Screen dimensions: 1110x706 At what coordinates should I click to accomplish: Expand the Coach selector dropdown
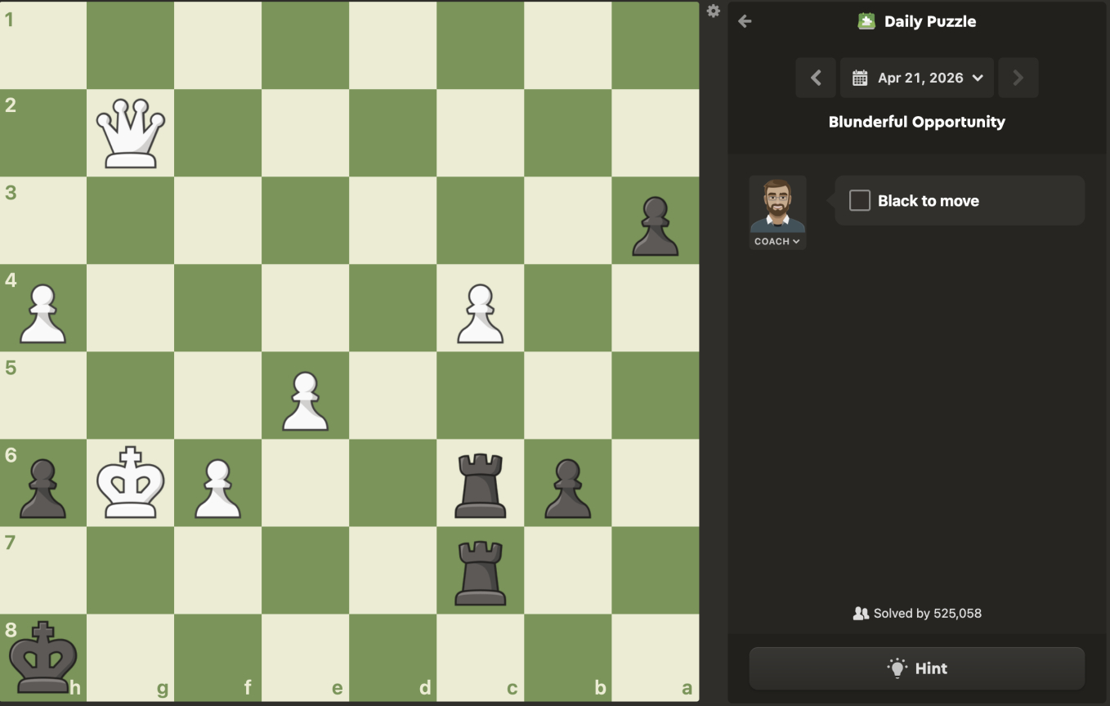777,242
